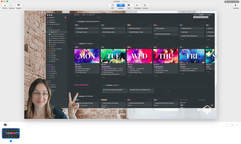Viewport: 241px width, 144px height.
Task: Select slide thumbnail 1
Action: pyautogui.click(x=11, y=133)
